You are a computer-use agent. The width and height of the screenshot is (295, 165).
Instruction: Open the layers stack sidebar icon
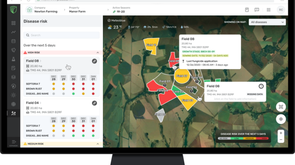(13, 77)
